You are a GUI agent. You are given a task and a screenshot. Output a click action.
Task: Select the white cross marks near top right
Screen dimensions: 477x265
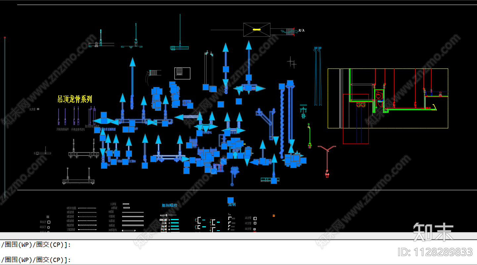point(292,62)
